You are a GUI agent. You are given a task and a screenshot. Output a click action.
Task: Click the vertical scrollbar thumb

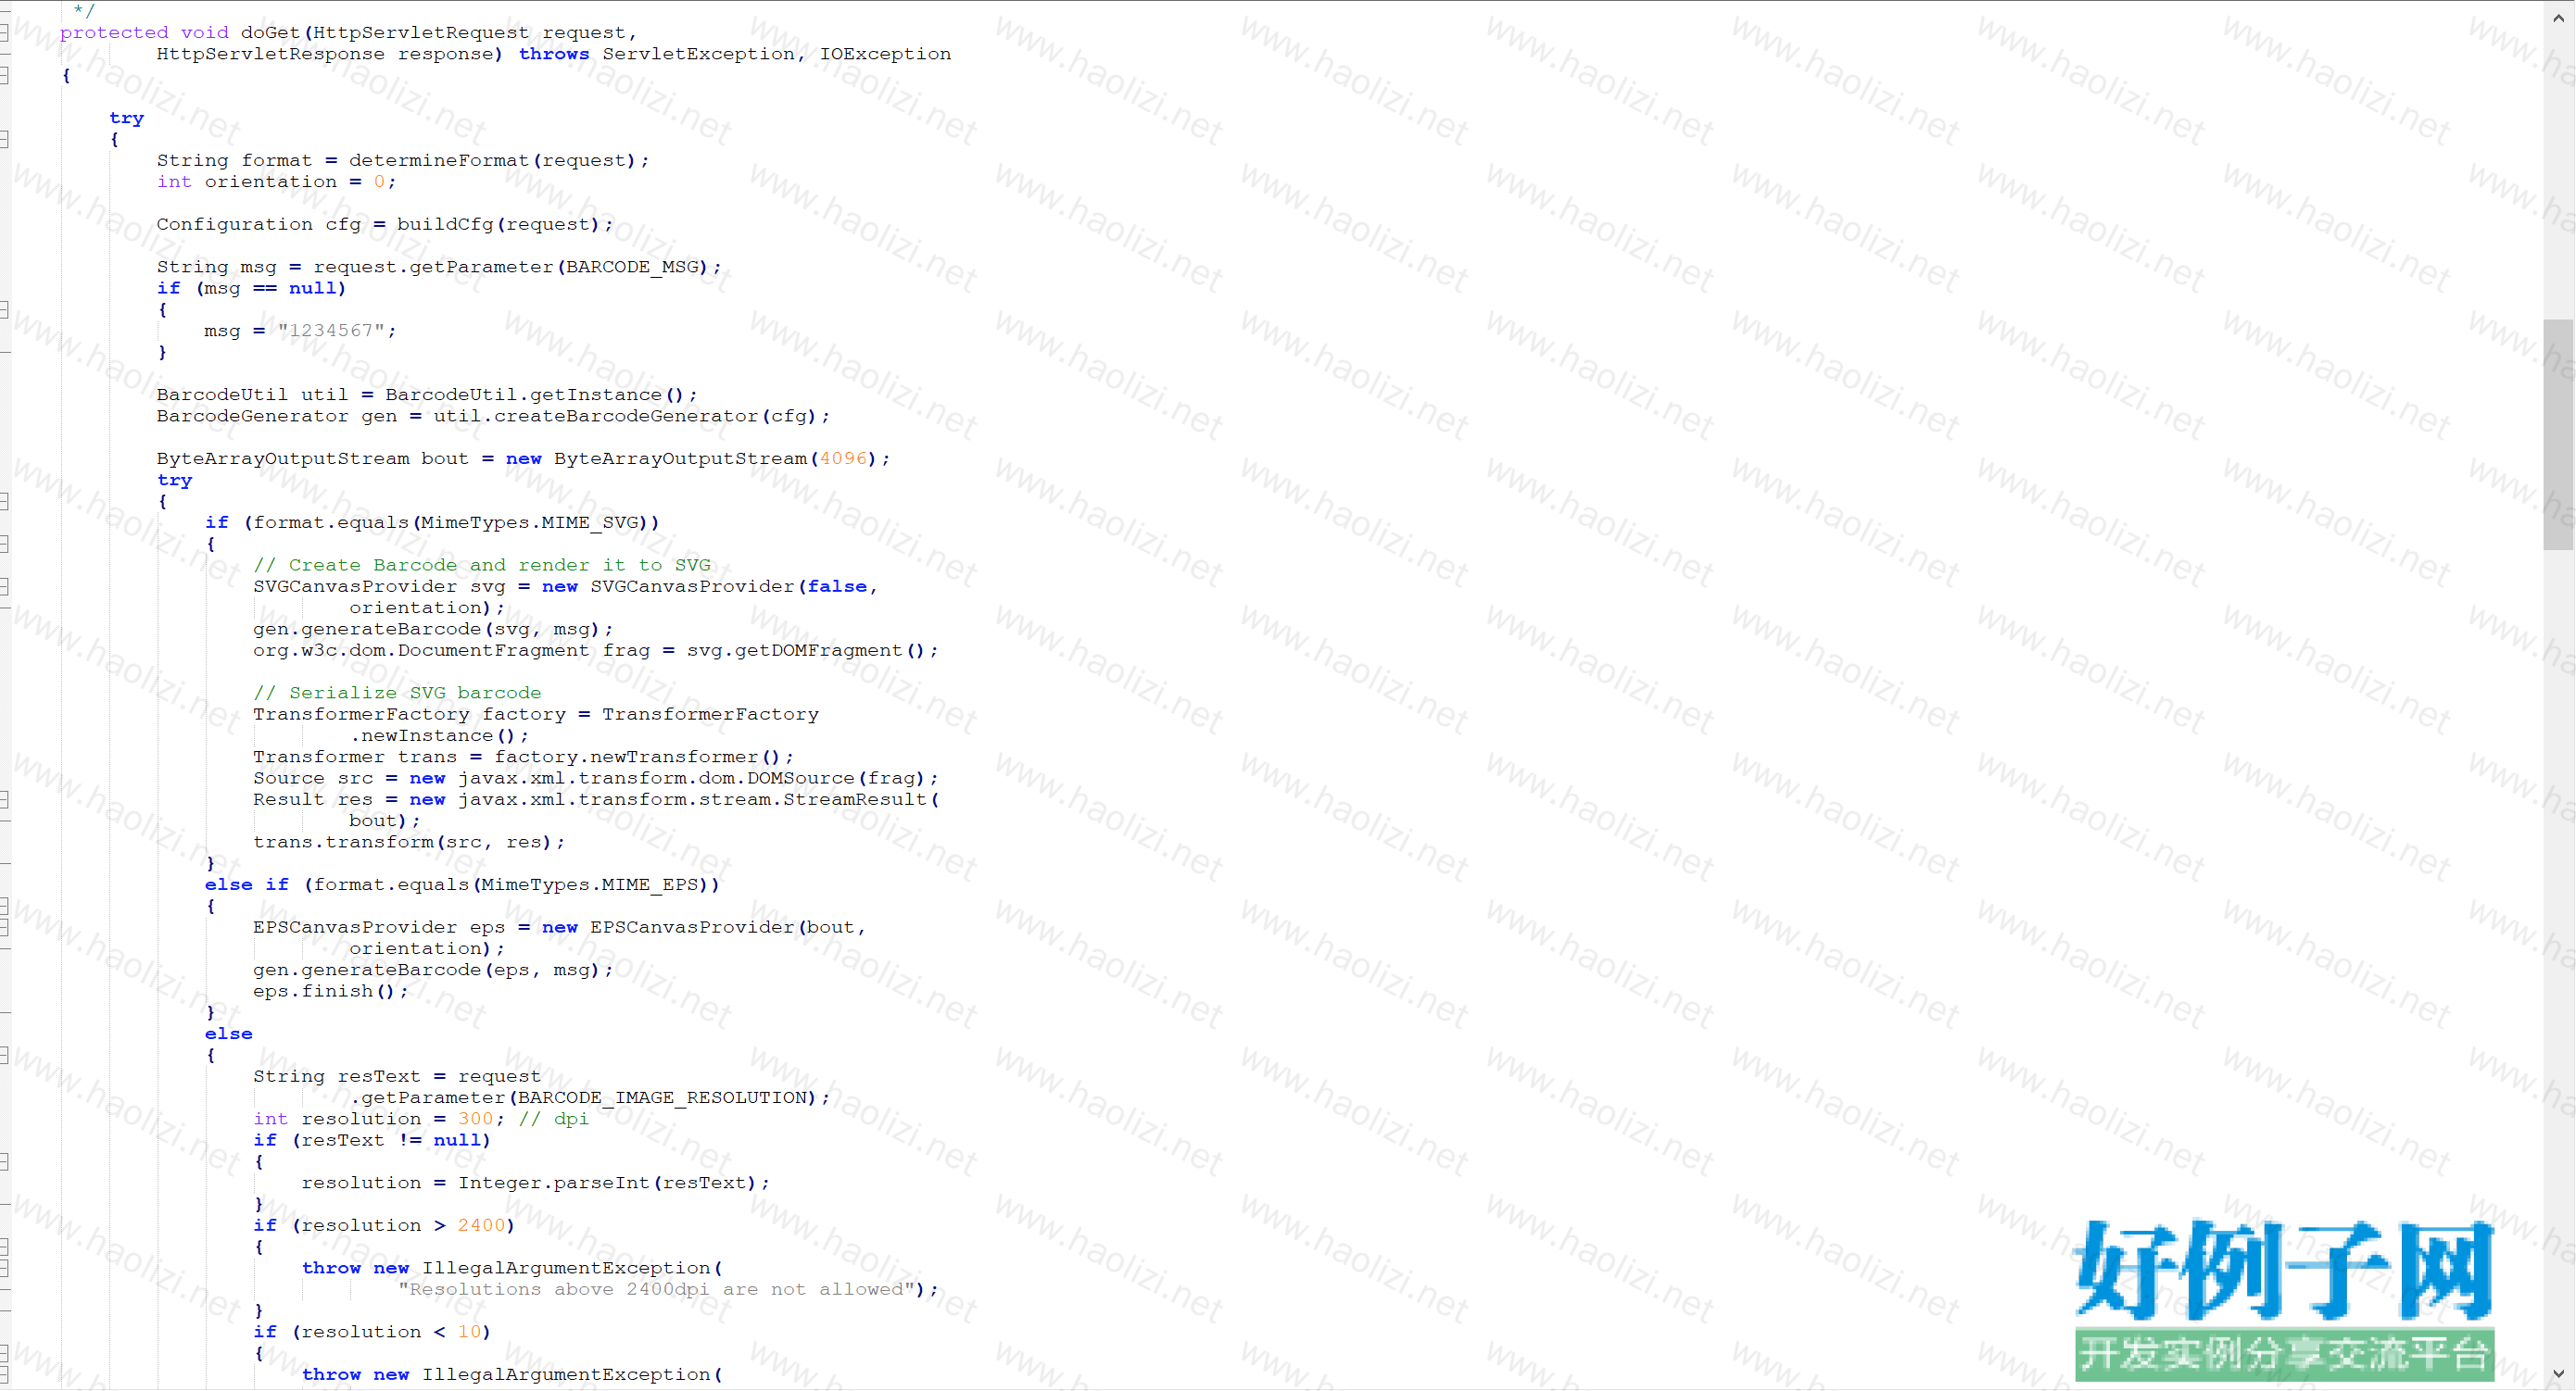click(x=2558, y=433)
